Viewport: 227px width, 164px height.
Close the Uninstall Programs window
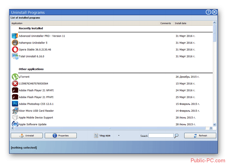tap(215, 12)
